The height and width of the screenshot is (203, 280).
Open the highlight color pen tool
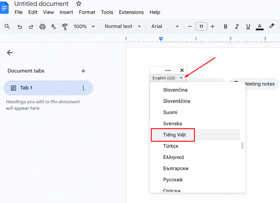(x=272, y=26)
